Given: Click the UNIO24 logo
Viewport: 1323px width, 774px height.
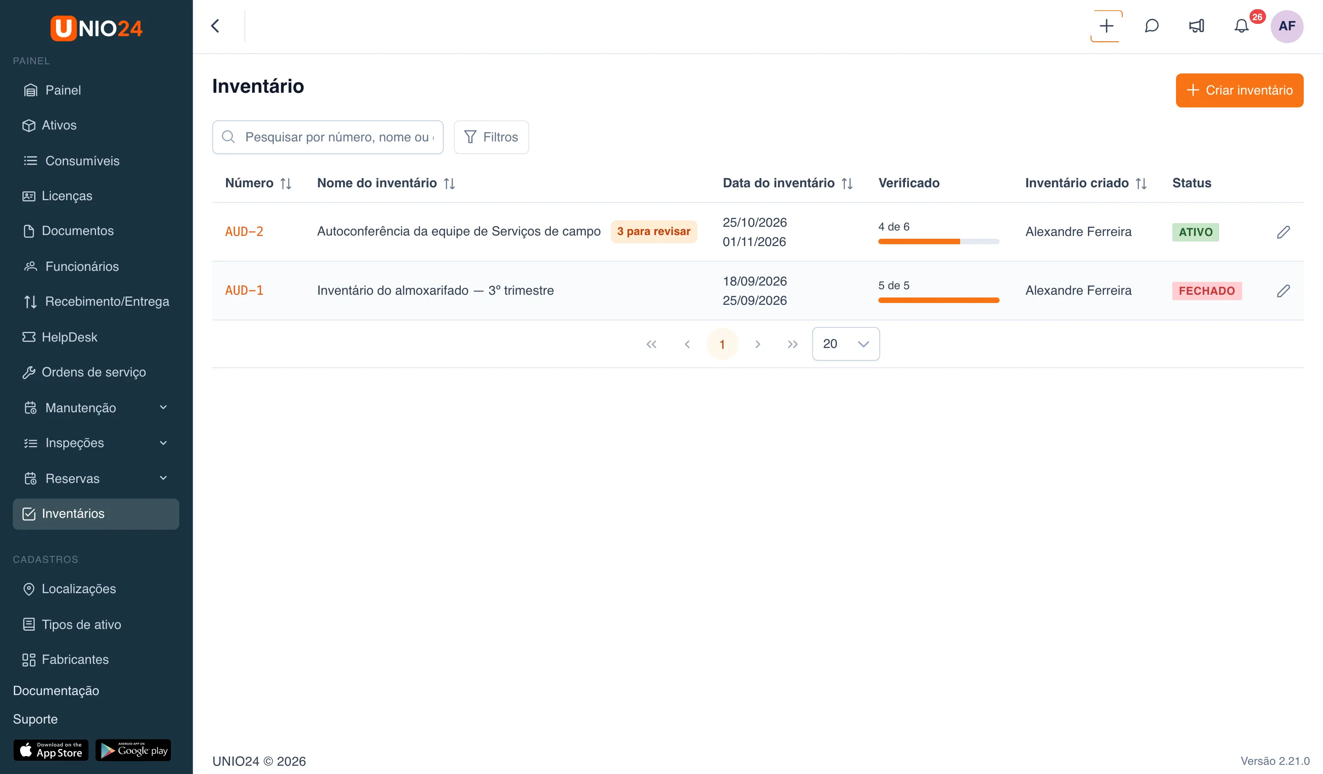Looking at the screenshot, I should pos(96,28).
